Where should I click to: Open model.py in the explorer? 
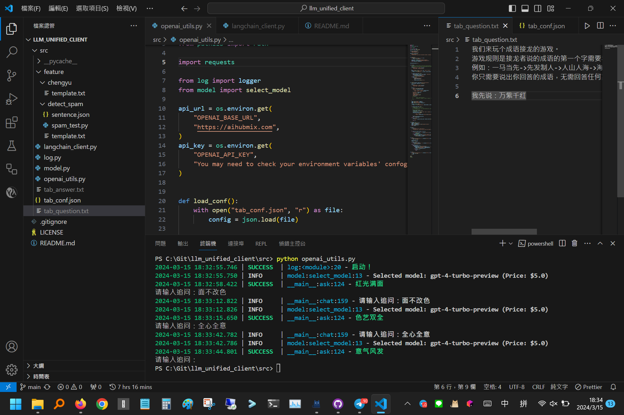click(x=57, y=168)
